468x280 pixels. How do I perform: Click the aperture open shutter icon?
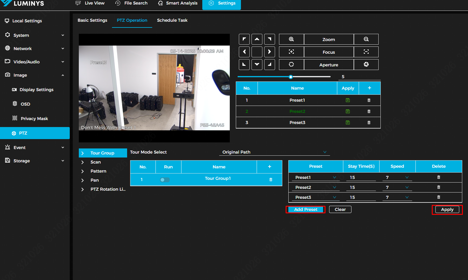(x=366, y=65)
